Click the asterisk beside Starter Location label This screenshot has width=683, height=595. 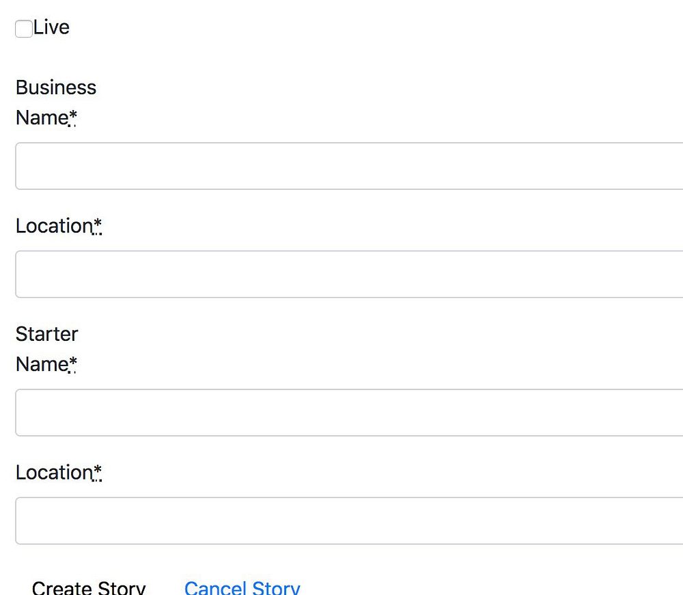98,472
